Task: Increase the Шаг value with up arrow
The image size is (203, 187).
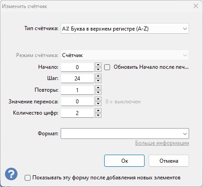Action: pyautogui.click(x=98, y=76)
